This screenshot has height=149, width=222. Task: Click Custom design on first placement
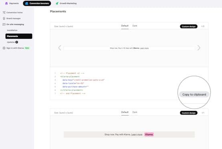189,26
